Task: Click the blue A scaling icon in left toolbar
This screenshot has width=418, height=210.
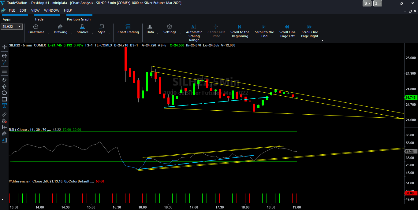Action: [x=4, y=140]
